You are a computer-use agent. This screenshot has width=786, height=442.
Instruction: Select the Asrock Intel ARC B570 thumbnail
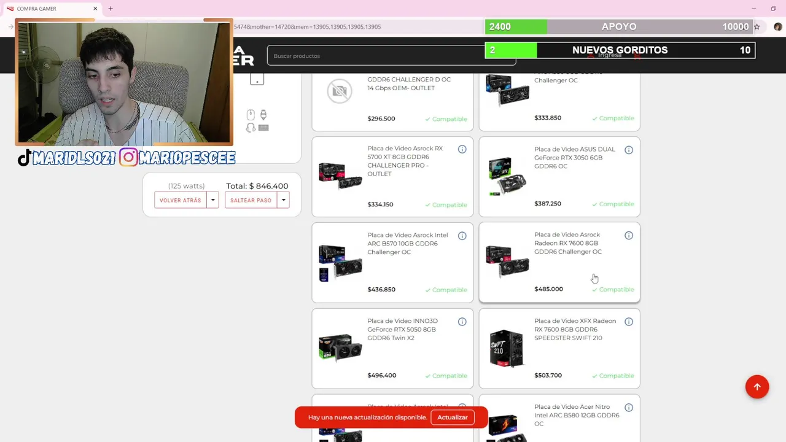point(340,263)
